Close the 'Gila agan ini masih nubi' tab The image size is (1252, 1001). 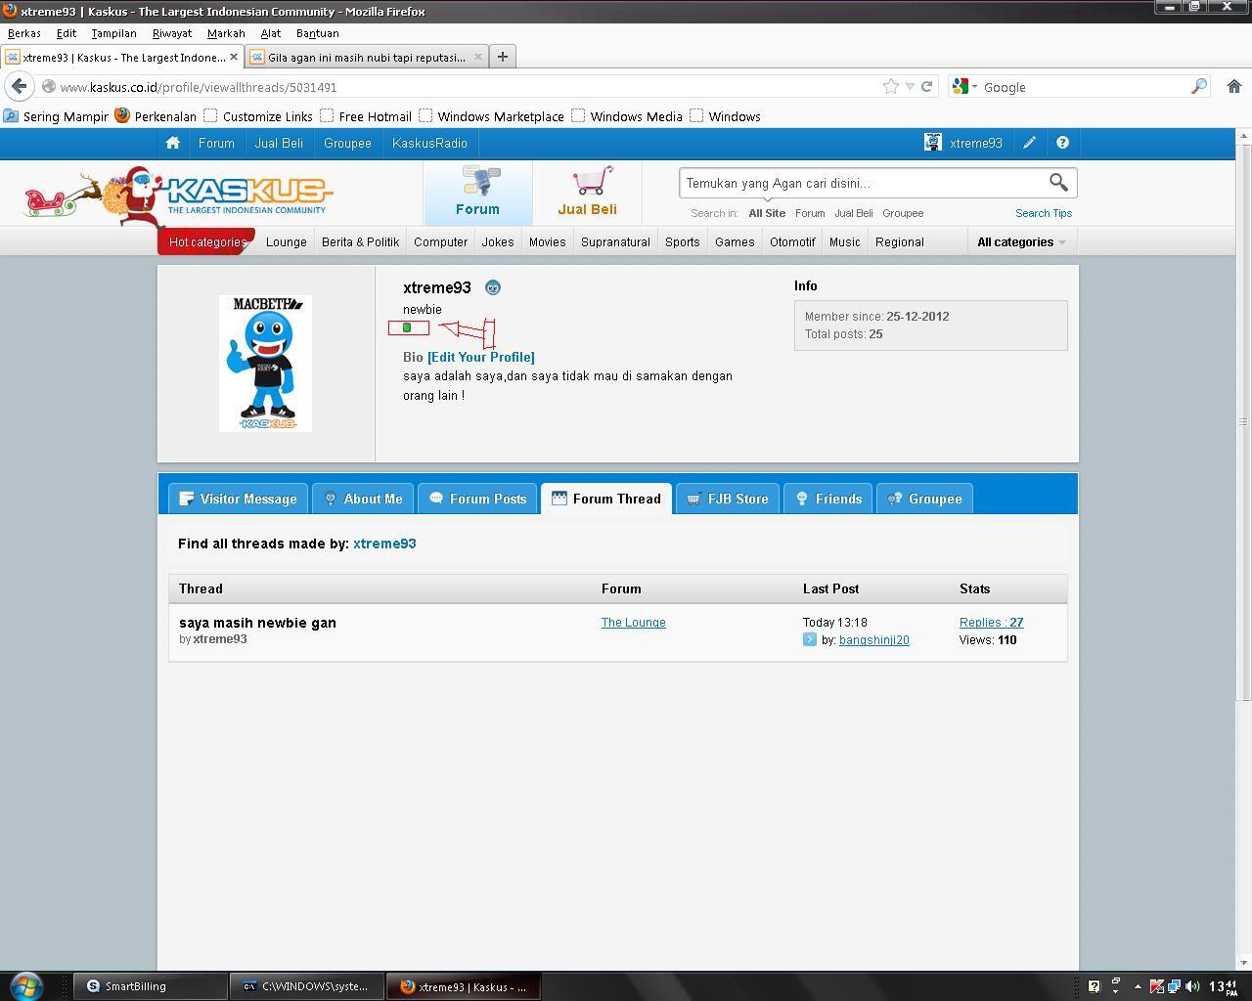click(477, 57)
